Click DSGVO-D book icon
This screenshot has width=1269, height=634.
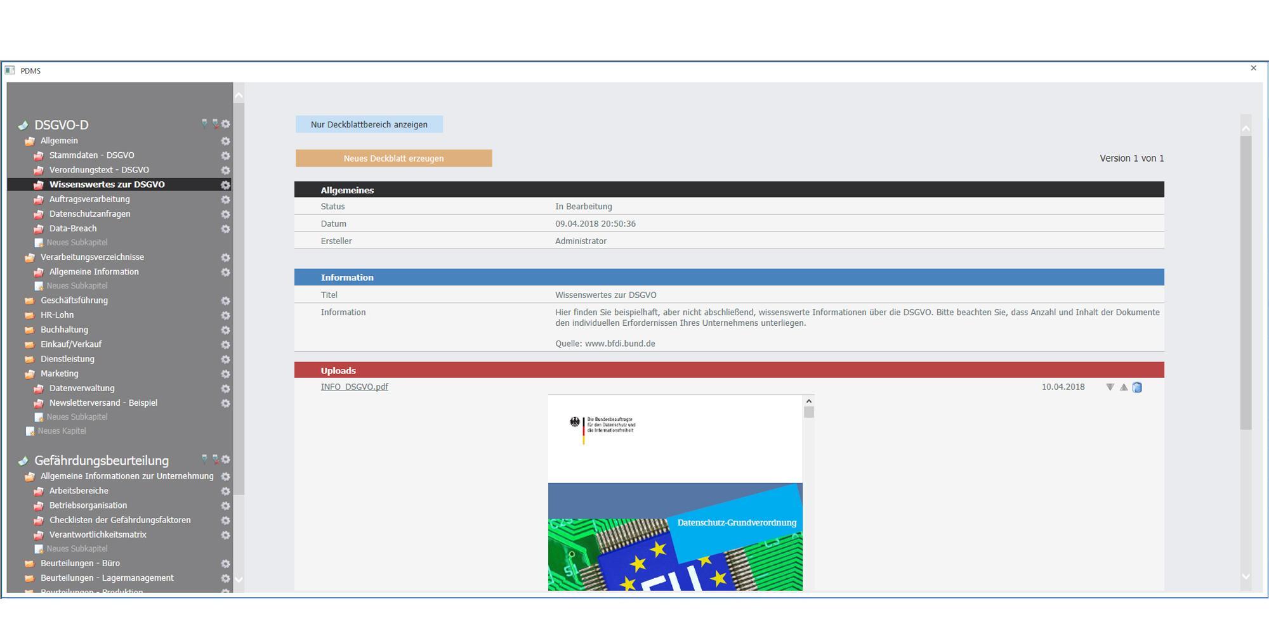point(23,125)
